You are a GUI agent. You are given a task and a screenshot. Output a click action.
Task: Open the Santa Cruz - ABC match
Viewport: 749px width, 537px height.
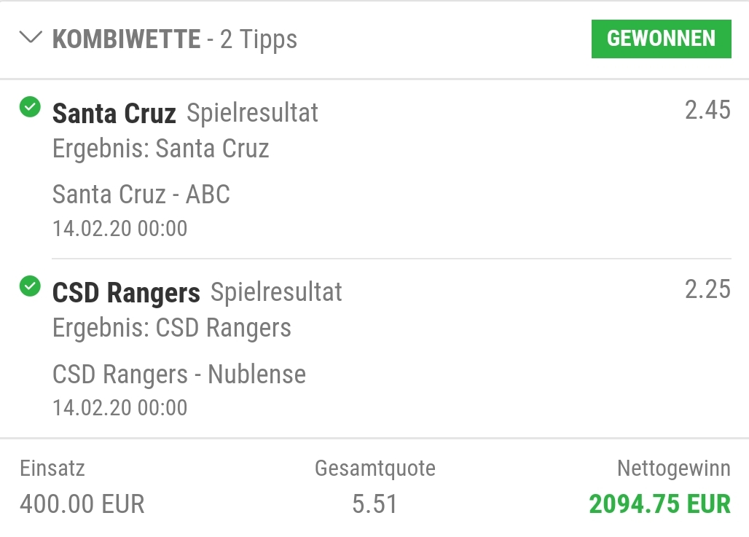pos(141,195)
